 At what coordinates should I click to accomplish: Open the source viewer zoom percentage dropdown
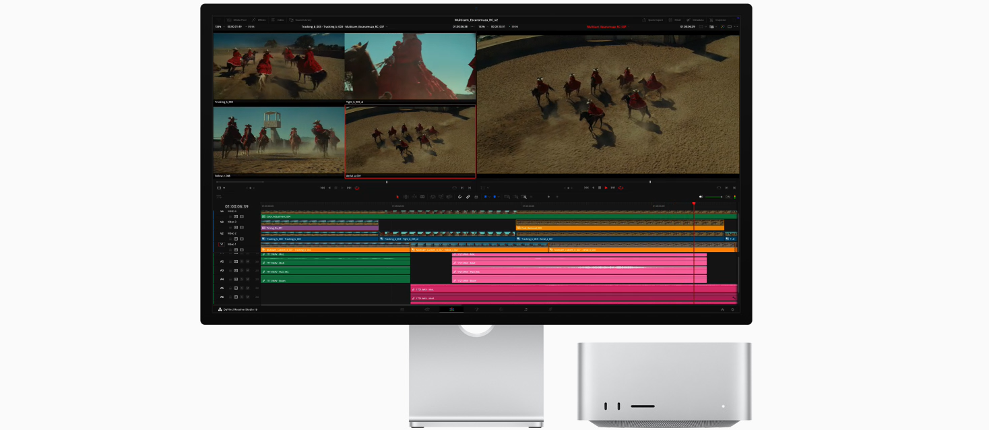coord(219,27)
